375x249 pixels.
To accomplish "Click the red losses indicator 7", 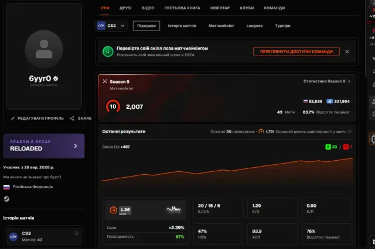I will coord(347,147).
